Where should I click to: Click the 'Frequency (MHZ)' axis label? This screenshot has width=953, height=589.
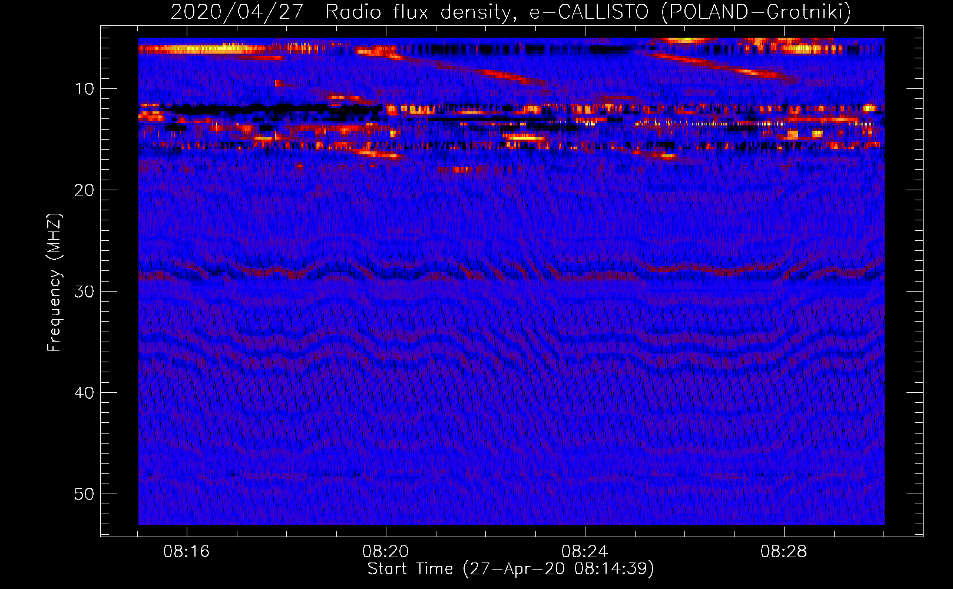tap(54, 283)
